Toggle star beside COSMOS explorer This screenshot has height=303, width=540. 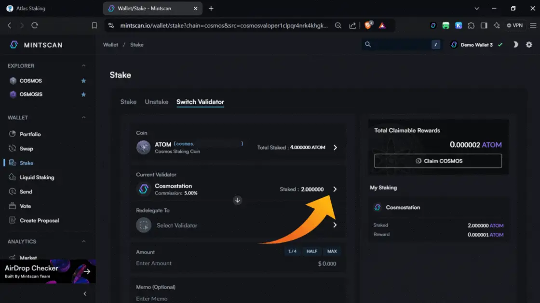pyautogui.click(x=83, y=81)
